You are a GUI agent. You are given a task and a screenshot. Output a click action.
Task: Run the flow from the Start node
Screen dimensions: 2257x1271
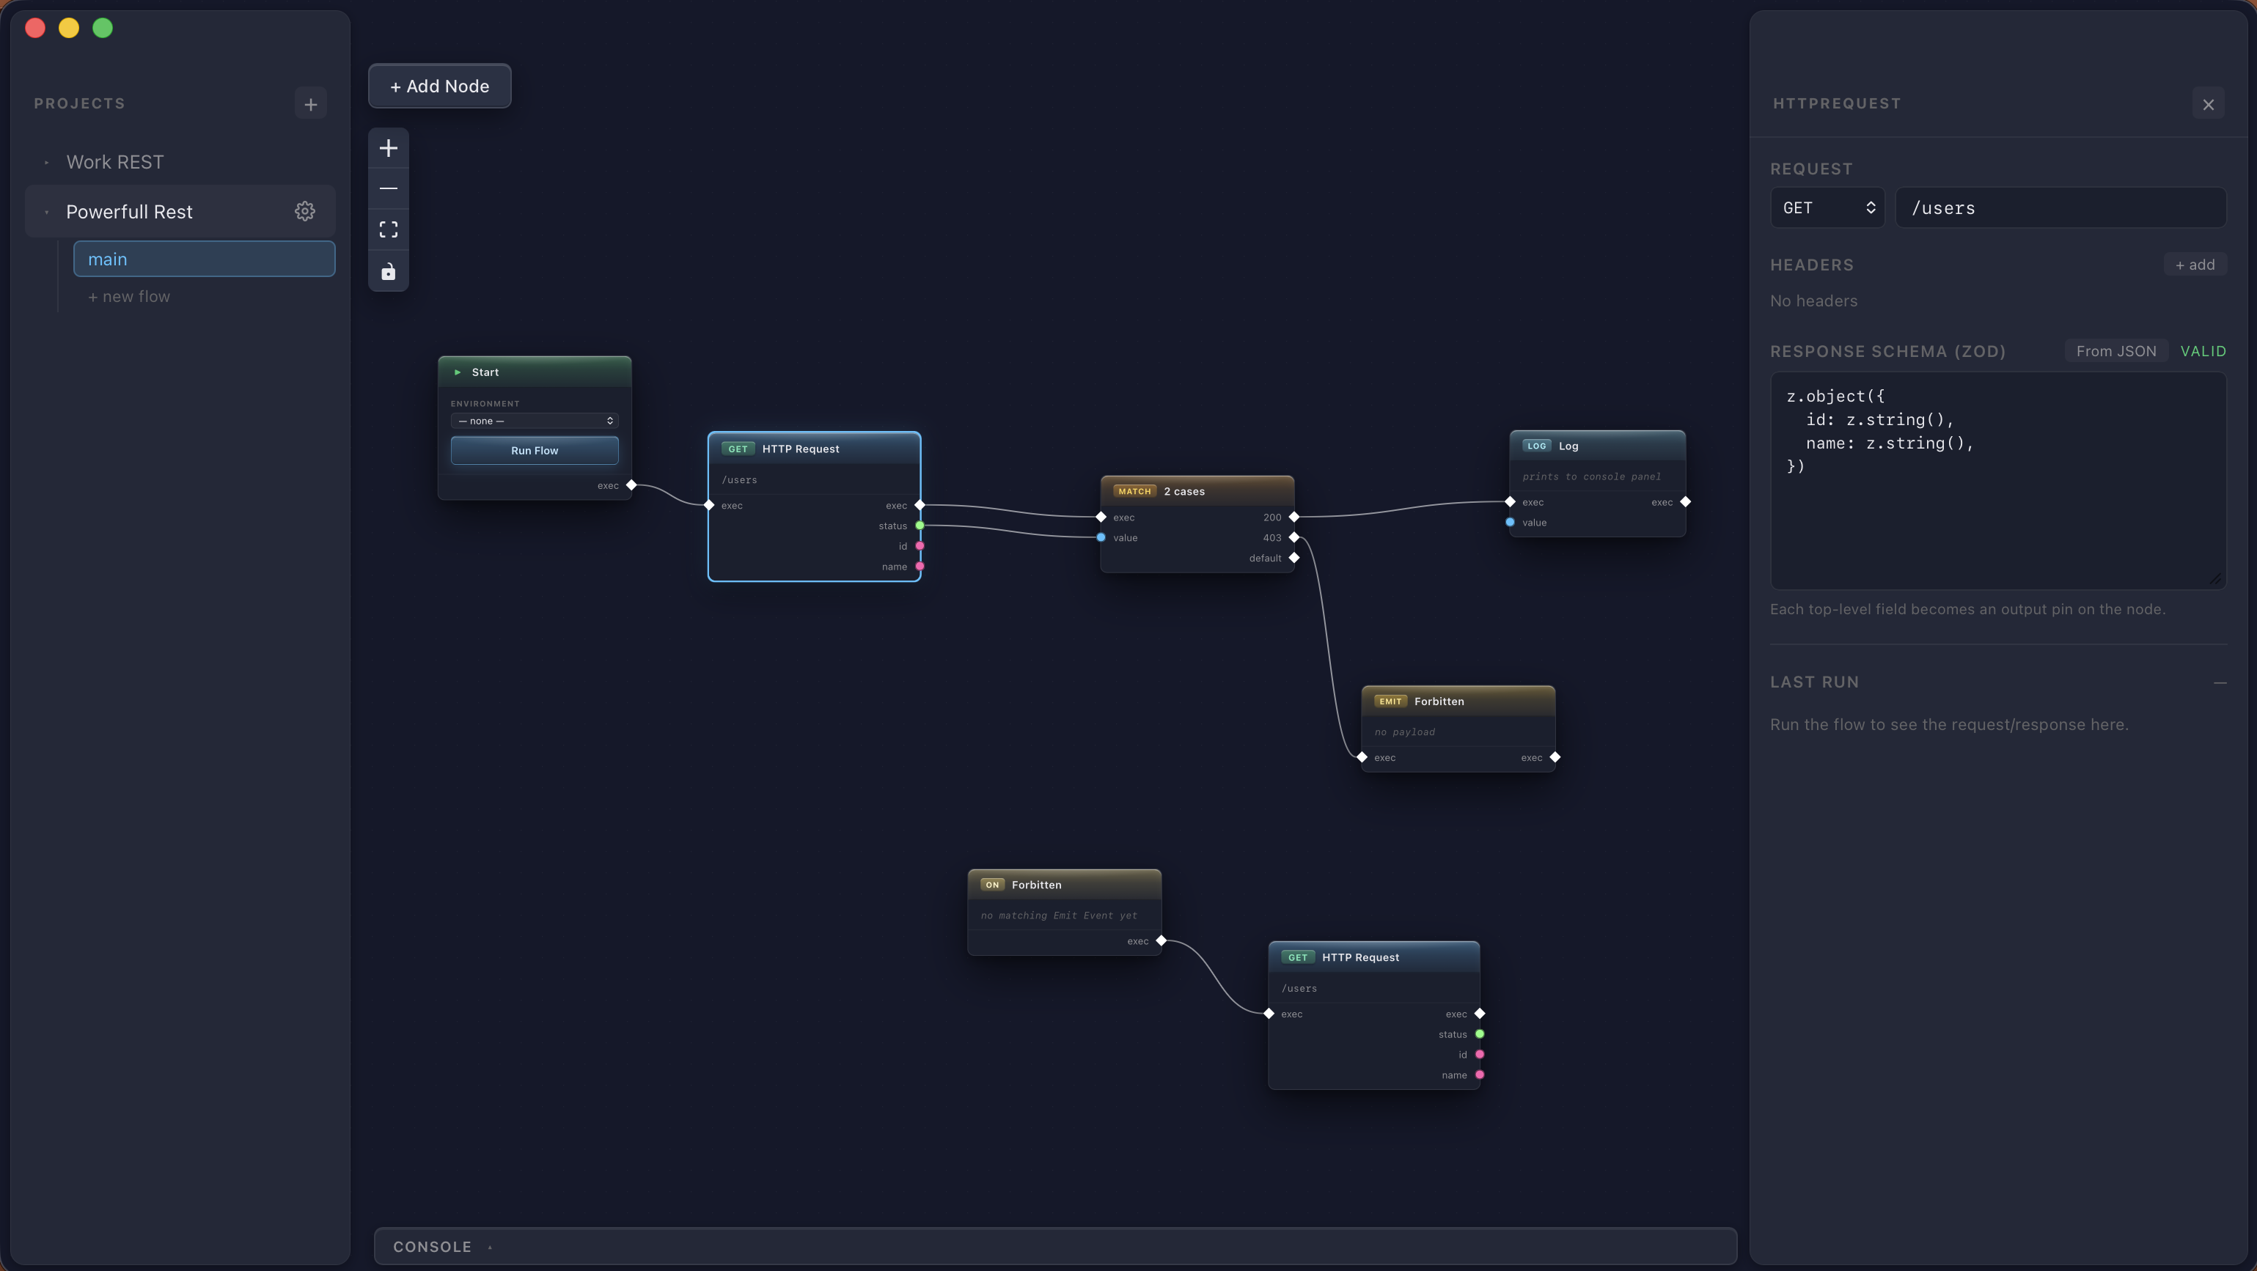534,450
